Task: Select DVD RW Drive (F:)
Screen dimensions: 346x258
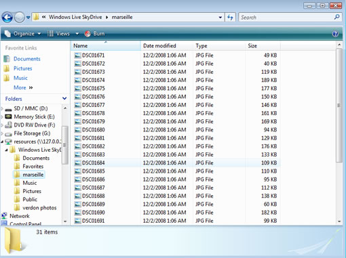Action: click(35, 125)
